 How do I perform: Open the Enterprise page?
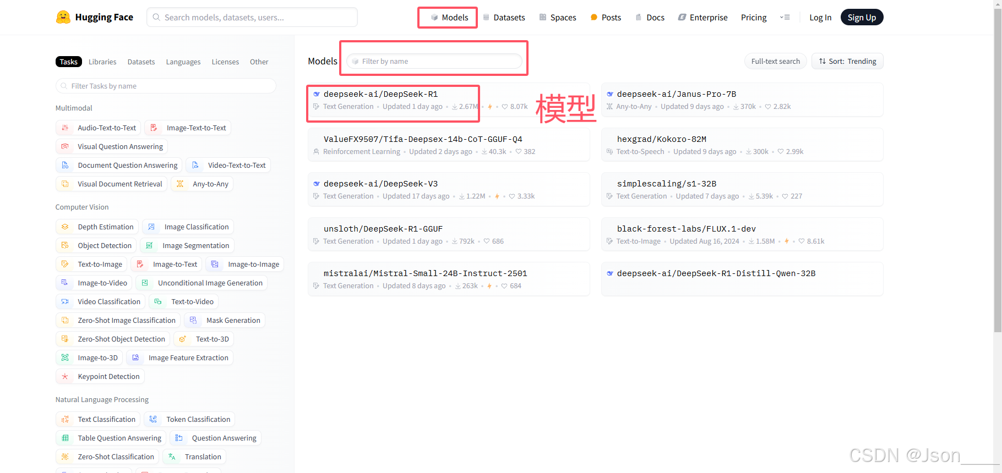pos(703,18)
